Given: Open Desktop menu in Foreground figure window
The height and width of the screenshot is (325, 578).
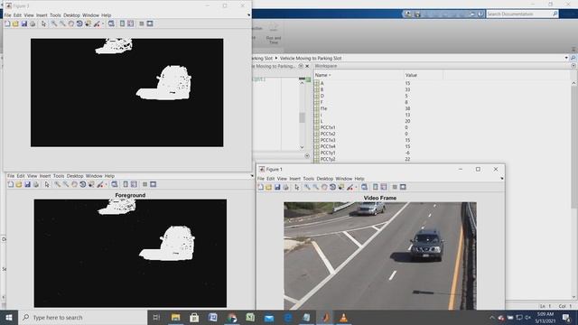Looking at the screenshot, I should pos(75,176).
